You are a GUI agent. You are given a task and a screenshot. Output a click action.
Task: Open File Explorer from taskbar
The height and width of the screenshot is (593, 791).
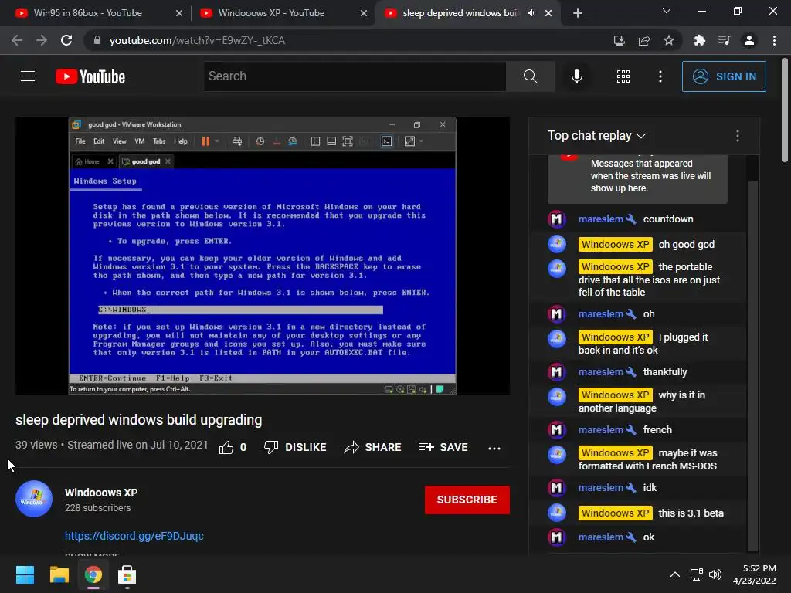(x=59, y=574)
